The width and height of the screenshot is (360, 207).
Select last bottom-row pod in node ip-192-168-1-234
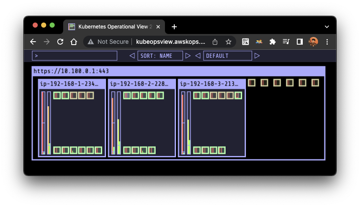click(x=98, y=150)
